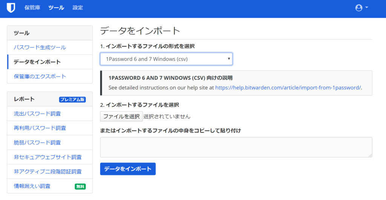Click the レポート panel header
The width and height of the screenshot is (386, 200).
pyautogui.click(x=50, y=99)
